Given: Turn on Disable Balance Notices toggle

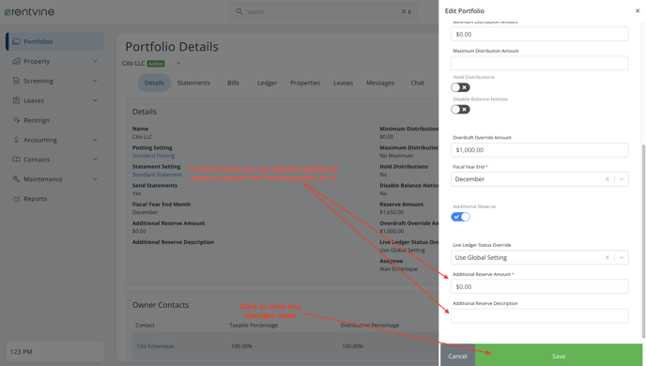Looking at the screenshot, I should coord(460,109).
